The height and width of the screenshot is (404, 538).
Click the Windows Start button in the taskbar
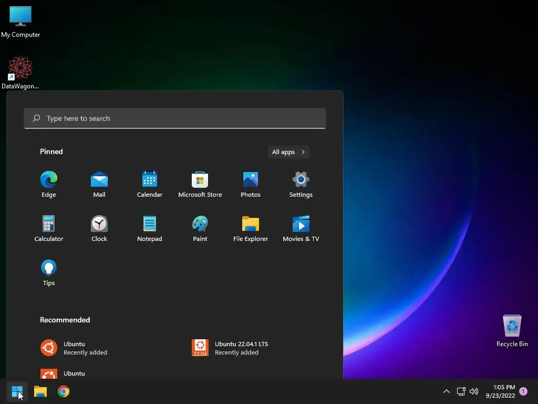click(x=17, y=391)
